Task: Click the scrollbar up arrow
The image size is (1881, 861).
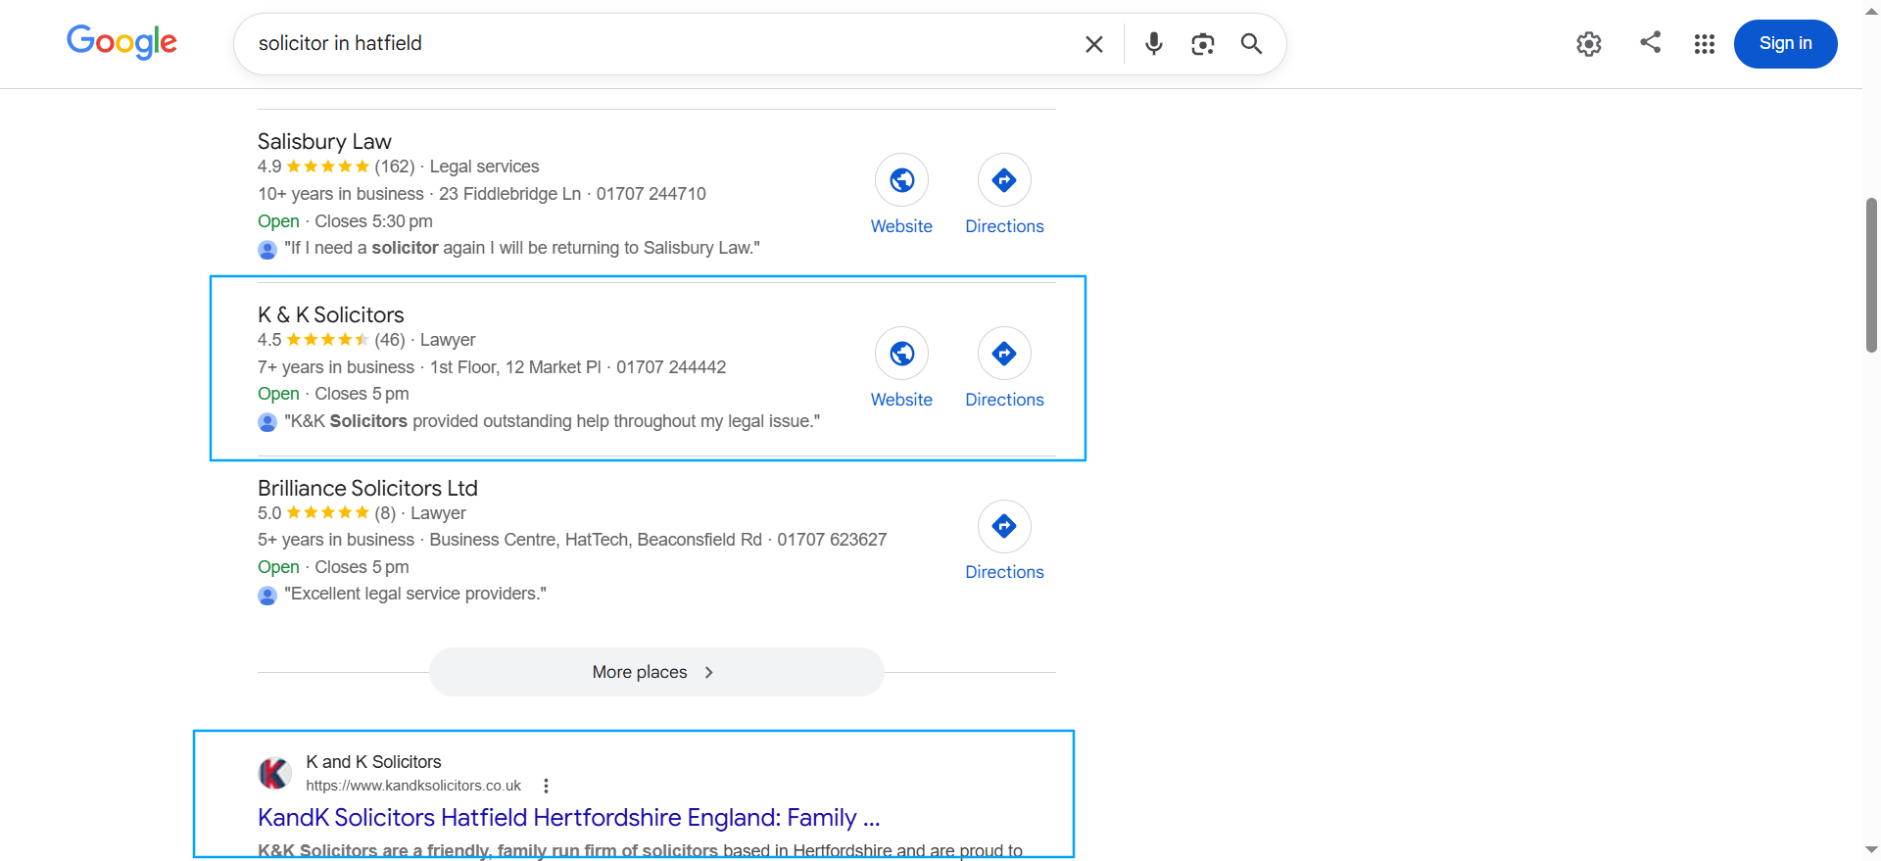Action: [1871, 11]
